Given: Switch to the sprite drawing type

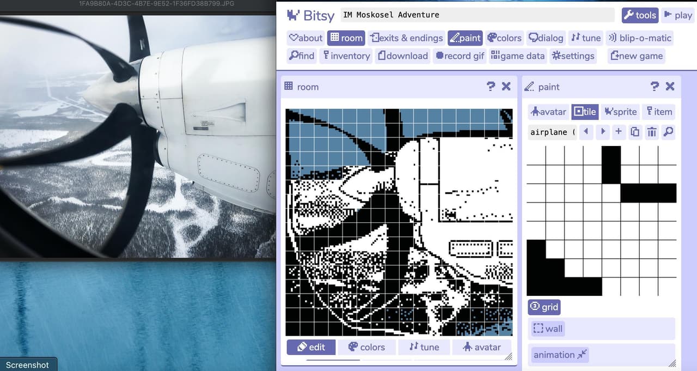Looking at the screenshot, I should (620, 112).
